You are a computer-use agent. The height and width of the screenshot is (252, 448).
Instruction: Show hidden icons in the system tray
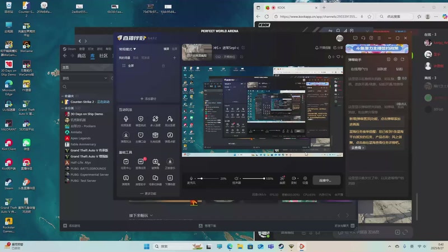point(389,246)
